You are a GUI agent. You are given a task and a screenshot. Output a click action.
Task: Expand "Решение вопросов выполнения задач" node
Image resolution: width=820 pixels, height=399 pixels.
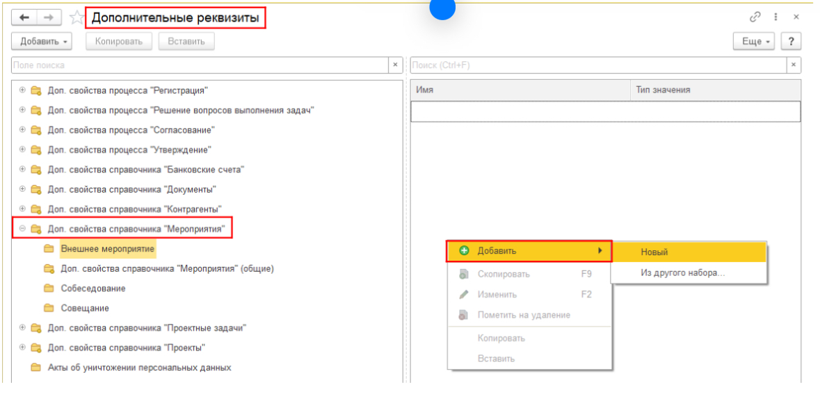(x=22, y=110)
